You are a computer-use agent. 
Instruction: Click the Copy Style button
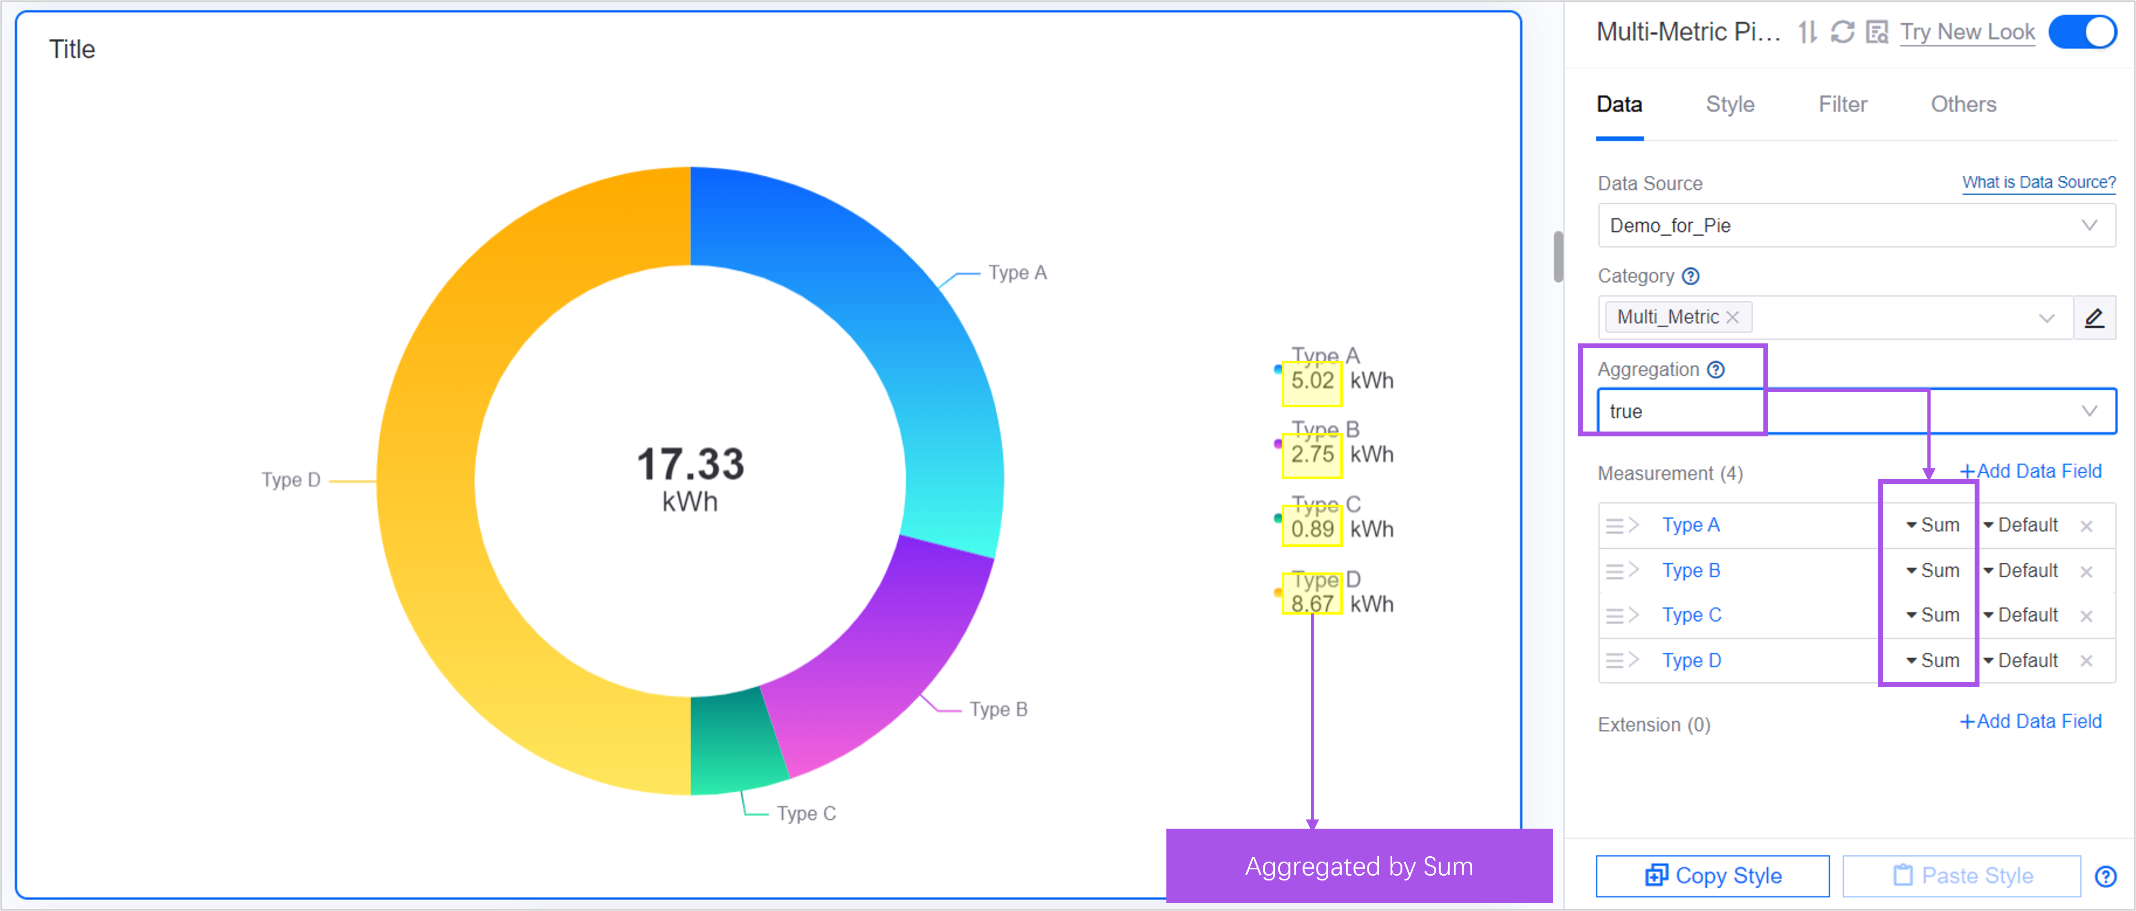pos(1712,876)
